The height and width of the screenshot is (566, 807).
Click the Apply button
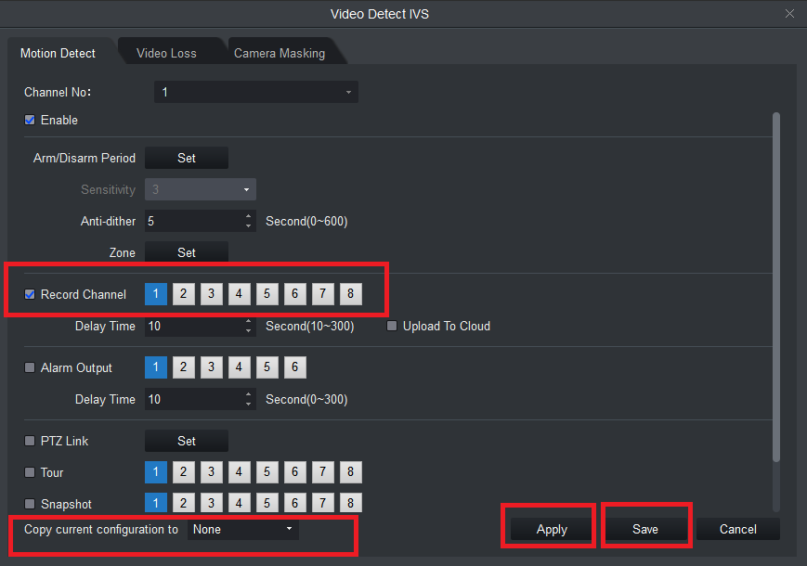[552, 529]
